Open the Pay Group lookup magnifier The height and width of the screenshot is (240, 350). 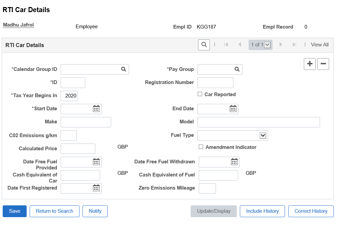(x=237, y=69)
